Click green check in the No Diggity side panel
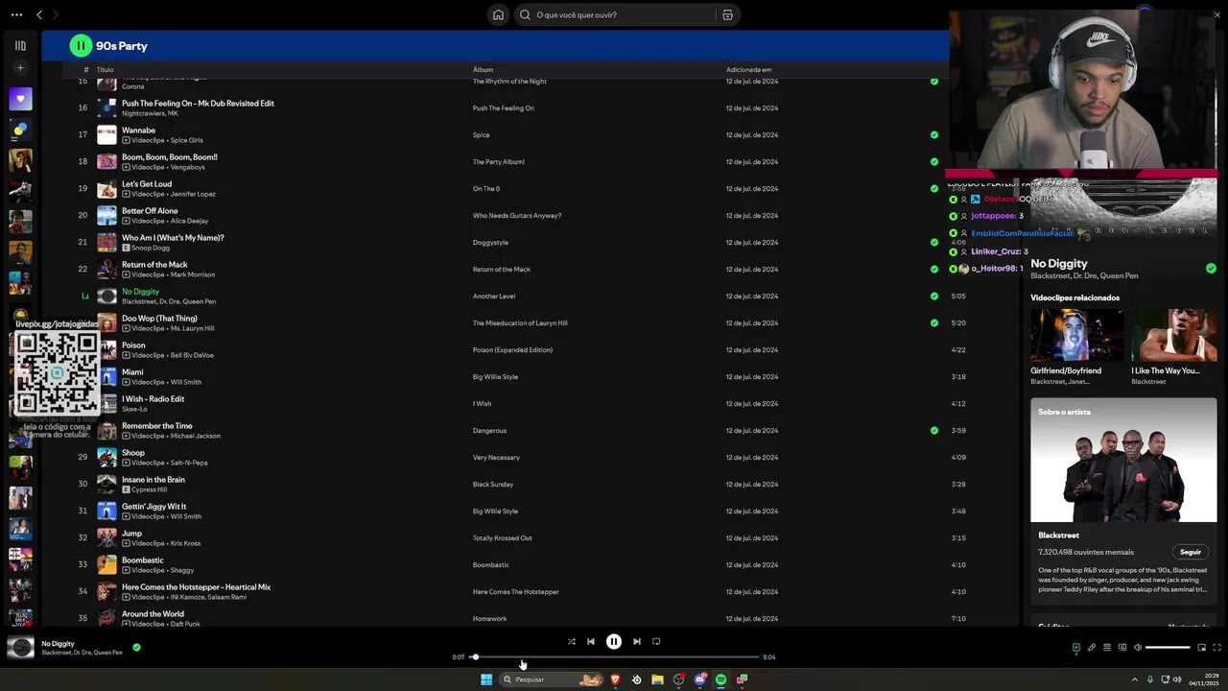 click(x=1211, y=269)
